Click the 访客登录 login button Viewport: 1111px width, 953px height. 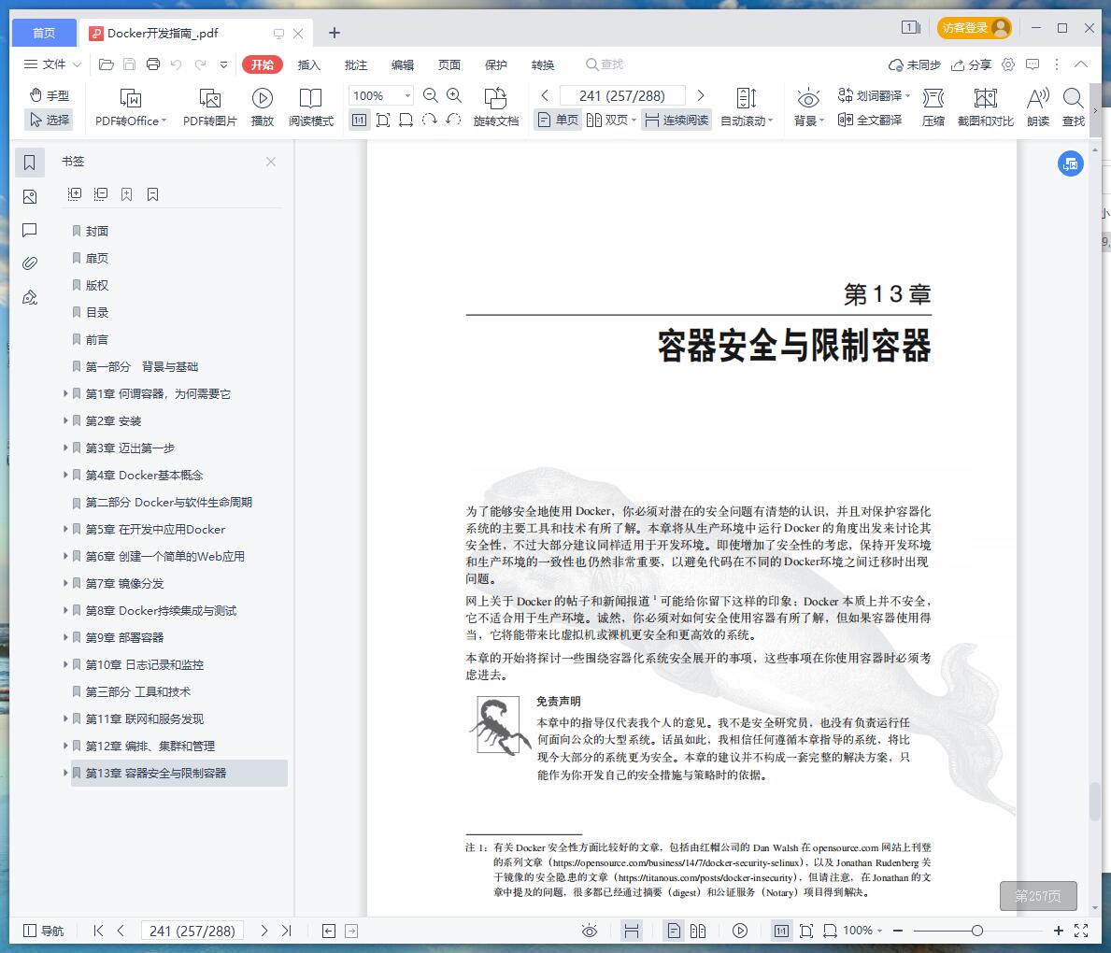pos(975,28)
